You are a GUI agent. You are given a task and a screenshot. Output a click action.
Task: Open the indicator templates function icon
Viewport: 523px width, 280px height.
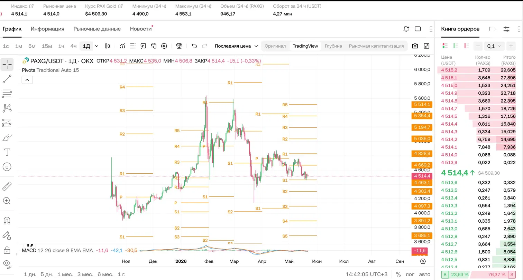pos(143,46)
